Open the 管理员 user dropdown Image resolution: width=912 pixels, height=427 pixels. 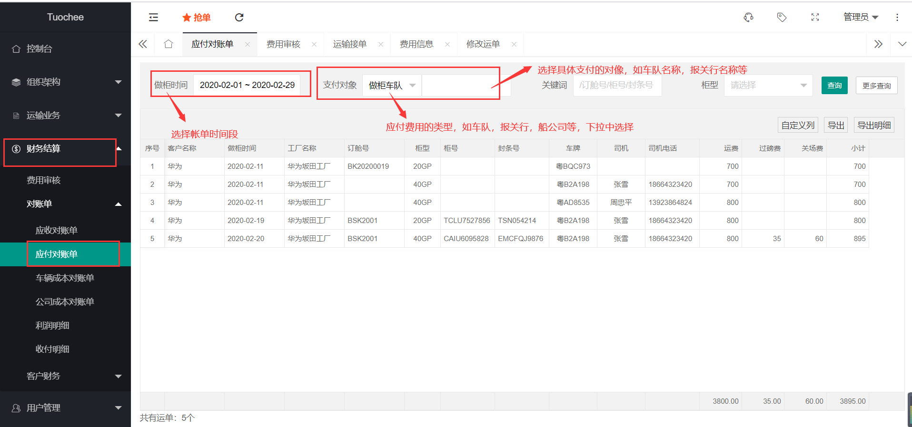(x=861, y=18)
